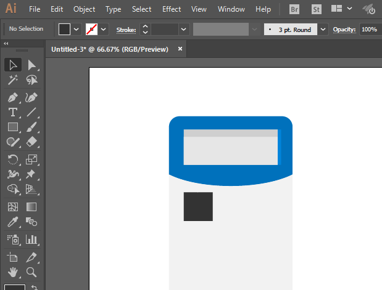
Task: Close the Untitled-3 document tab
Action: click(x=180, y=48)
